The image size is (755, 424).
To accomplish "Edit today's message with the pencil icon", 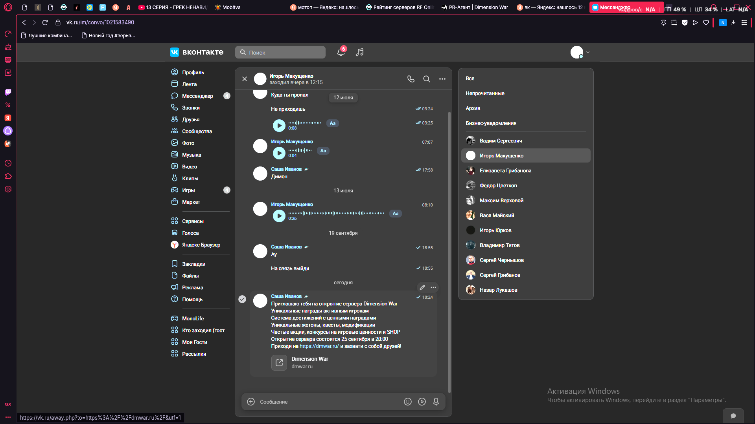I will click(422, 287).
